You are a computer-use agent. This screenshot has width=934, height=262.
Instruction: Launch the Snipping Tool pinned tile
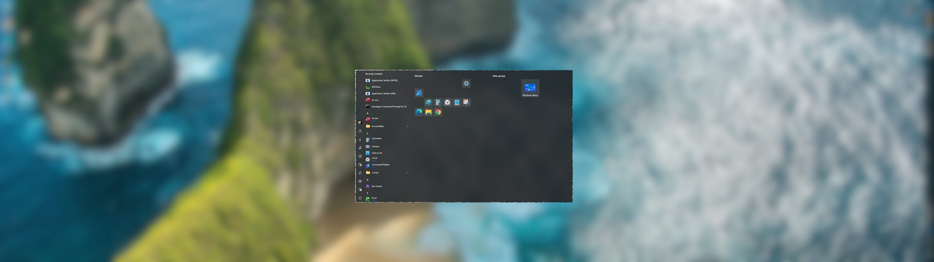[466, 102]
